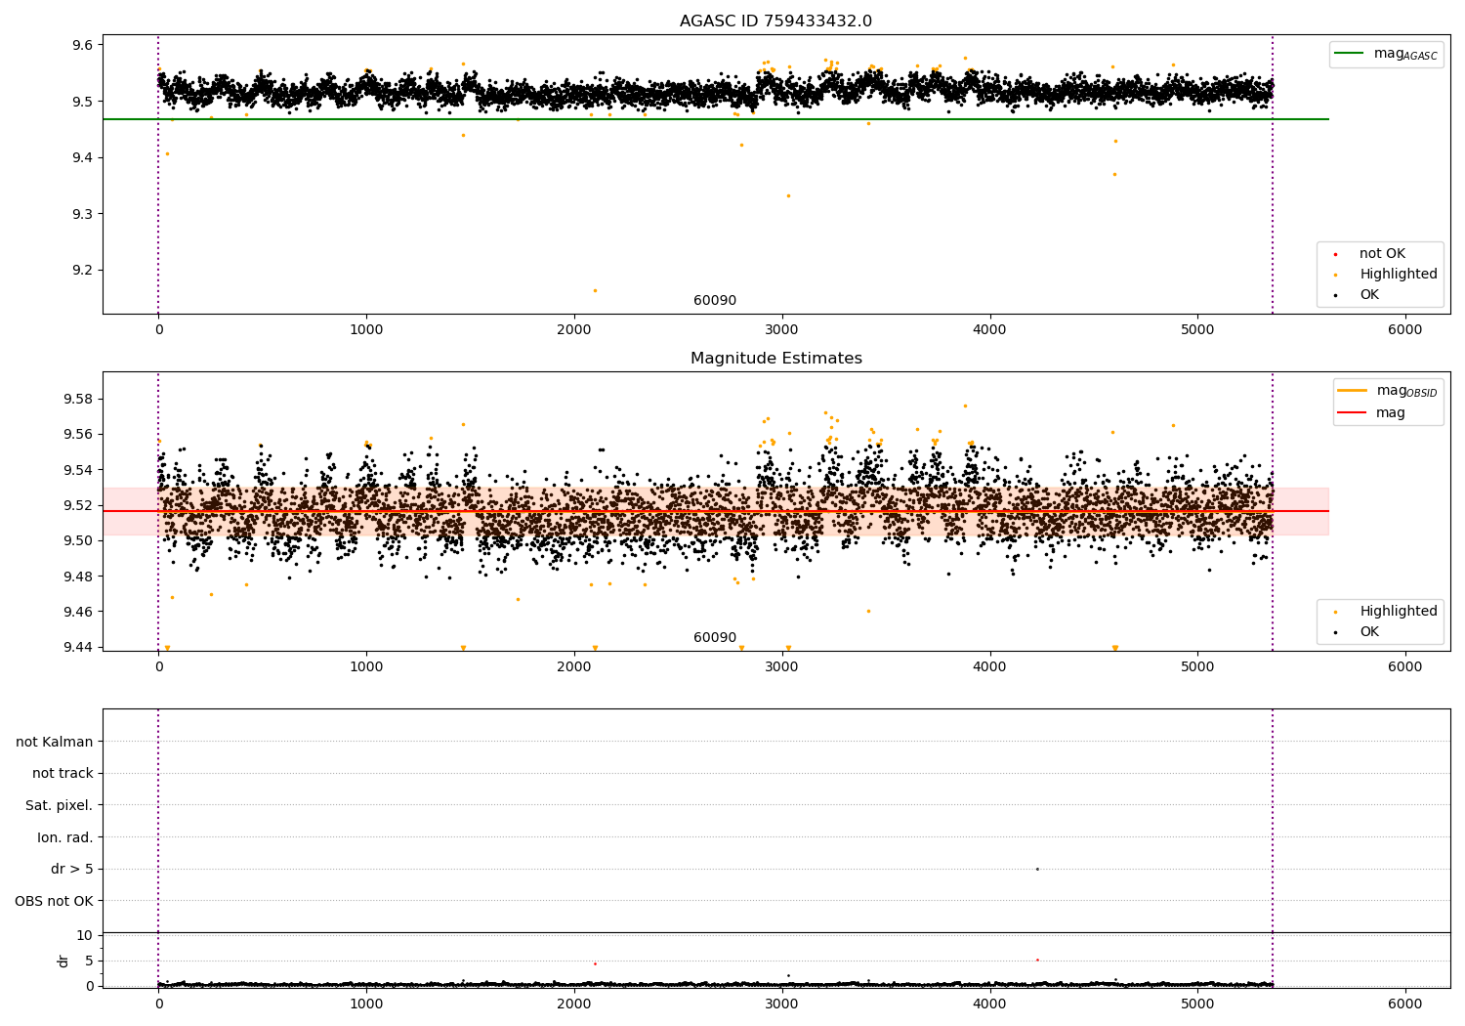
Task: Click the 'Magnitude Estimates' subplot title
Action: 775,359
